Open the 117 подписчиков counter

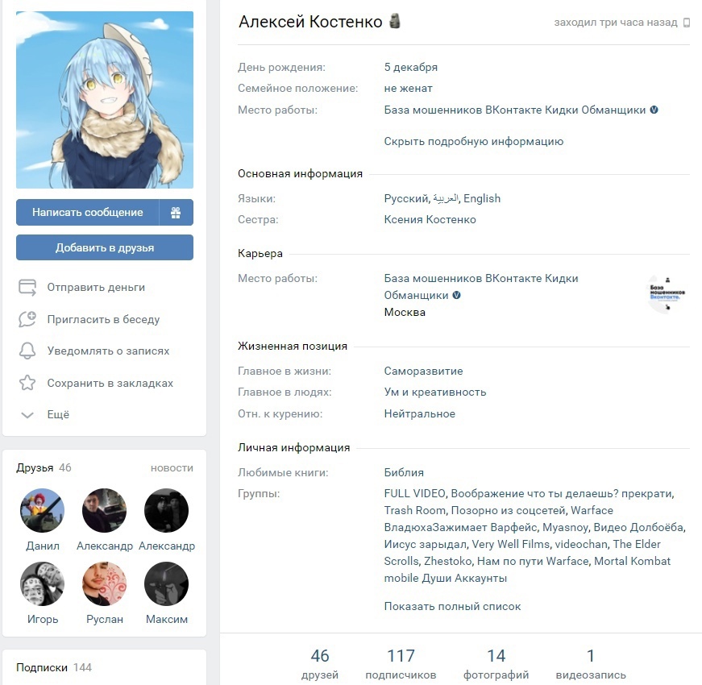401,664
